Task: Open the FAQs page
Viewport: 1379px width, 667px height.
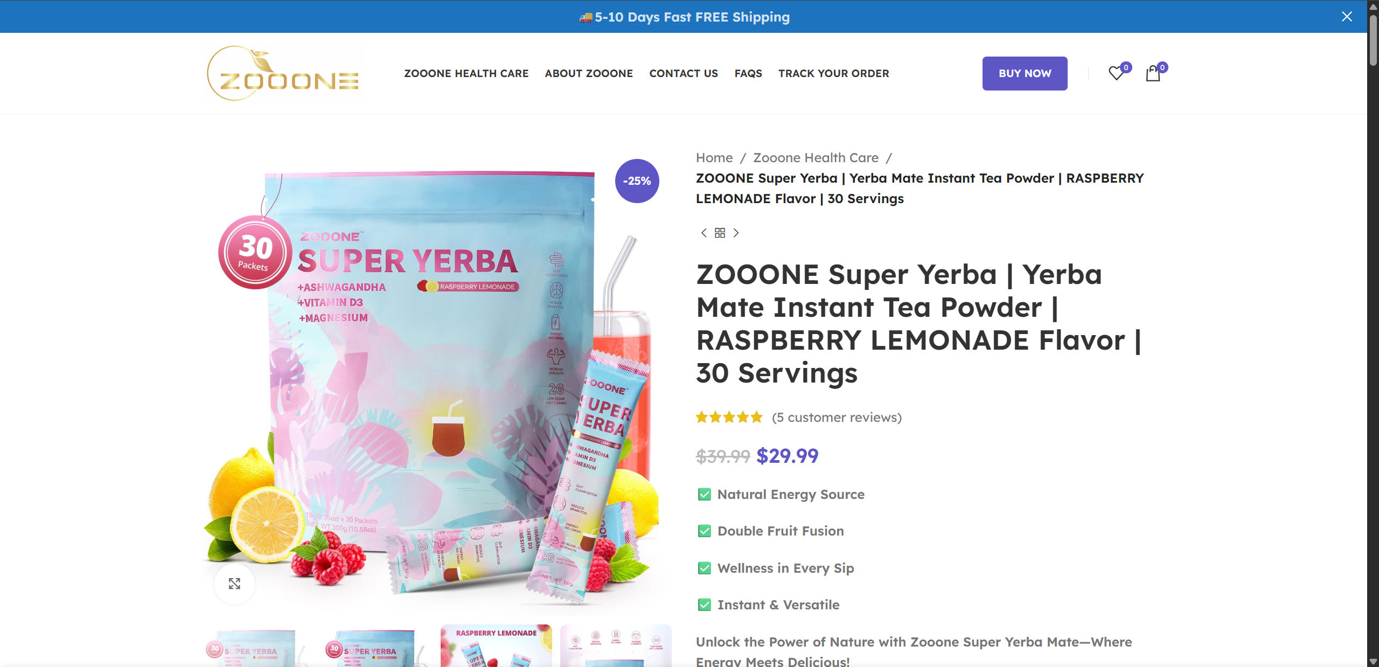Action: tap(748, 73)
